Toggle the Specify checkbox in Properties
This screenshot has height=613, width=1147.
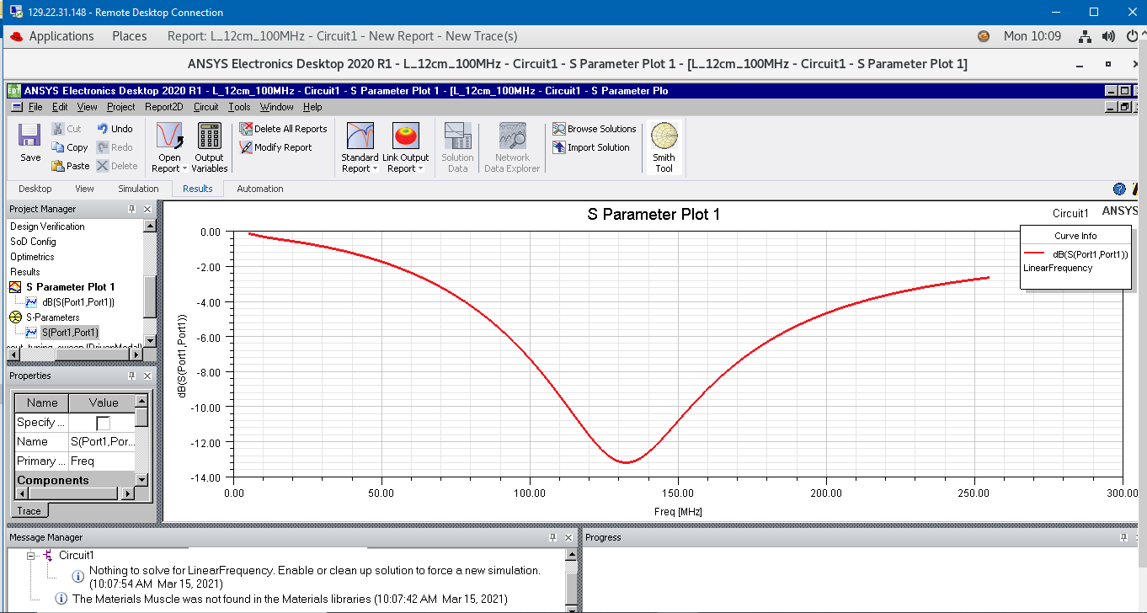(103, 423)
